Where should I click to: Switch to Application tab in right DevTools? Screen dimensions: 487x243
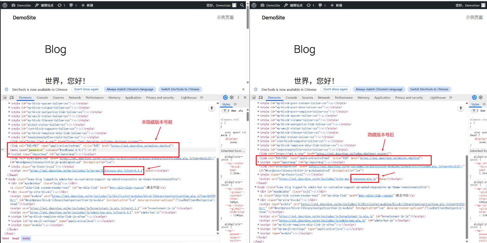[382, 98]
